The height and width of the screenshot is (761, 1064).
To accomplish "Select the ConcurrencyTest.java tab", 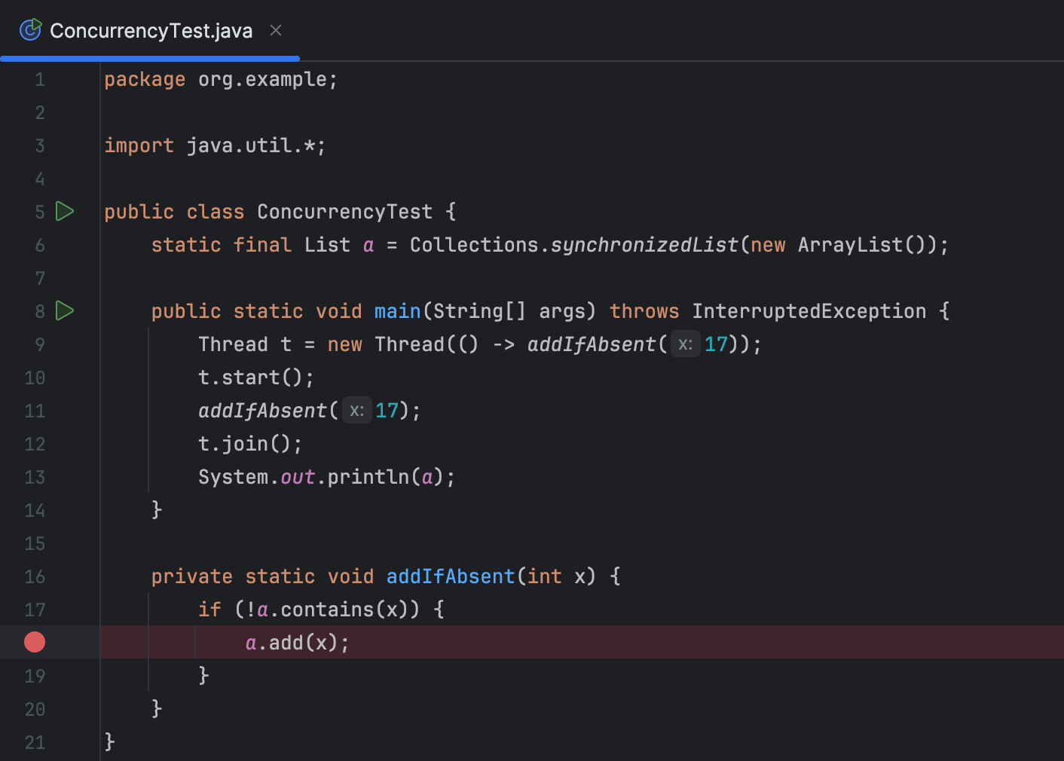I will click(x=151, y=30).
